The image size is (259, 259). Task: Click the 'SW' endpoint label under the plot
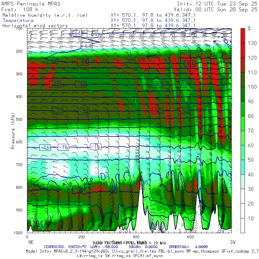[x=233, y=242]
